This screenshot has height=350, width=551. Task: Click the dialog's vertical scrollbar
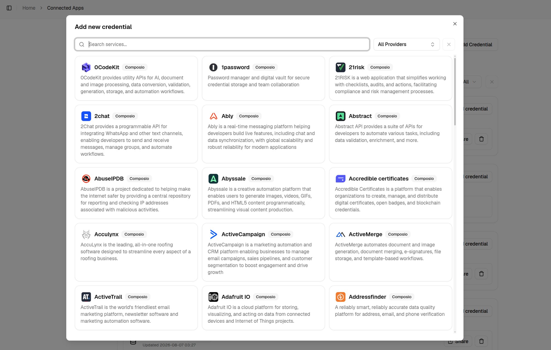455,91
